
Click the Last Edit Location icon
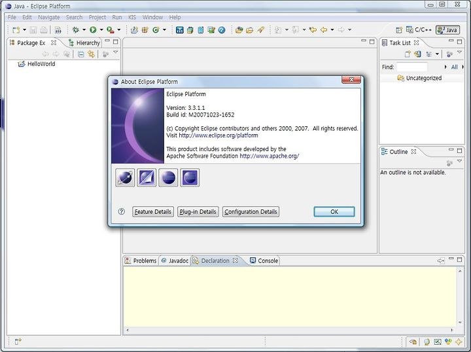tap(313, 29)
